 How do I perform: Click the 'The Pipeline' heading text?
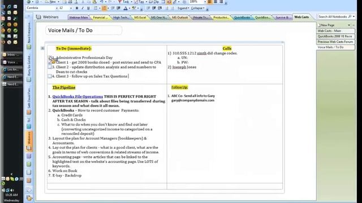tap(64, 87)
